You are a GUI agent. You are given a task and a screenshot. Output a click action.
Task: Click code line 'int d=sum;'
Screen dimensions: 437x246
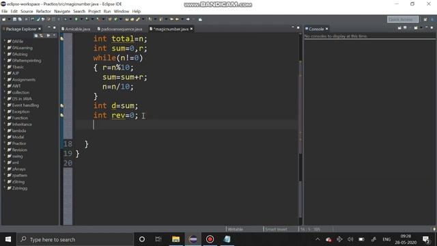[x=115, y=106]
